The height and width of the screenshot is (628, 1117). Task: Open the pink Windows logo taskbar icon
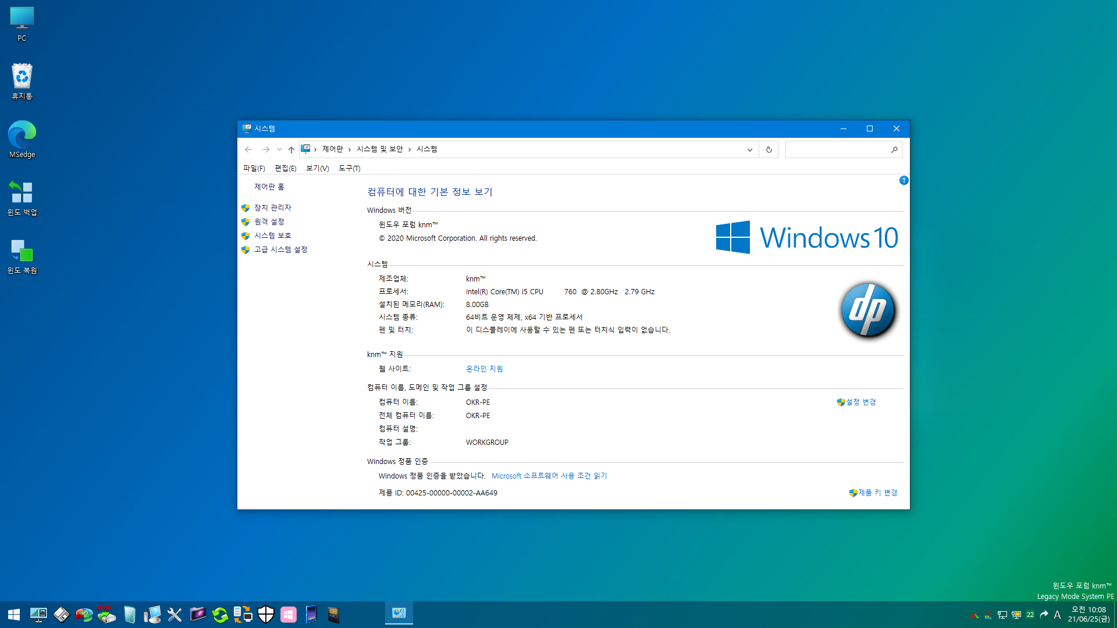point(289,615)
